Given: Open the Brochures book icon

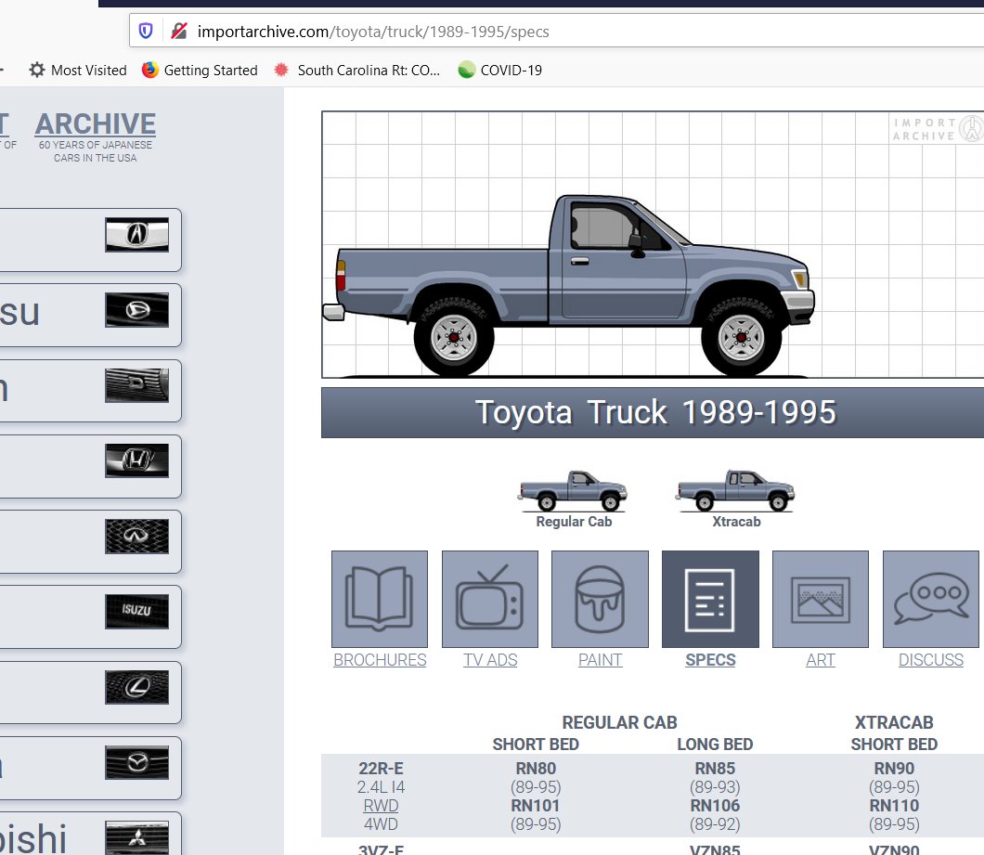Looking at the screenshot, I should point(380,599).
